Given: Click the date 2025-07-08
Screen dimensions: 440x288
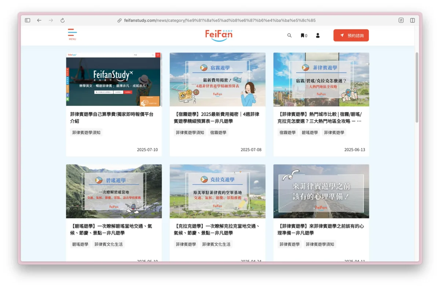Looking at the screenshot, I should point(251,150).
